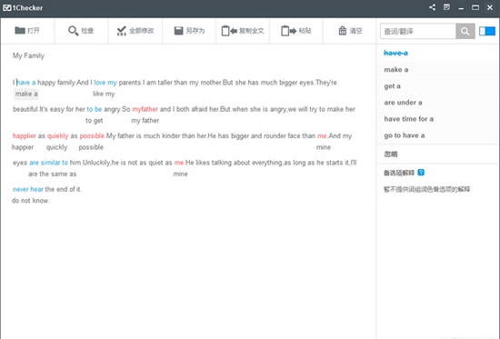Screen dimensions: 500x339
Task: Run the check with the magnifier icon
Action: (73, 31)
